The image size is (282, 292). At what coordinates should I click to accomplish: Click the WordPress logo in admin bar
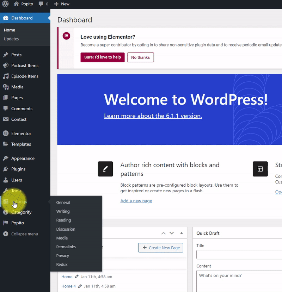[x=5, y=4]
